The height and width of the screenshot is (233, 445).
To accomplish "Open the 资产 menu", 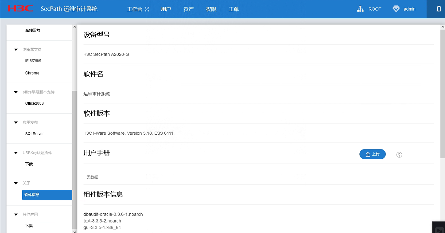I will (x=189, y=9).
